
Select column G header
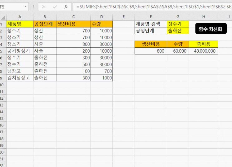pos(178,17)
